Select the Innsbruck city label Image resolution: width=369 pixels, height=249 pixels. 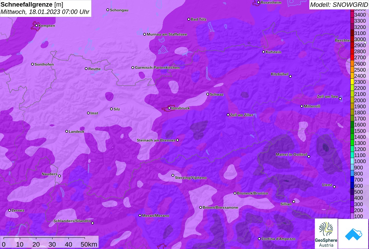181,108
